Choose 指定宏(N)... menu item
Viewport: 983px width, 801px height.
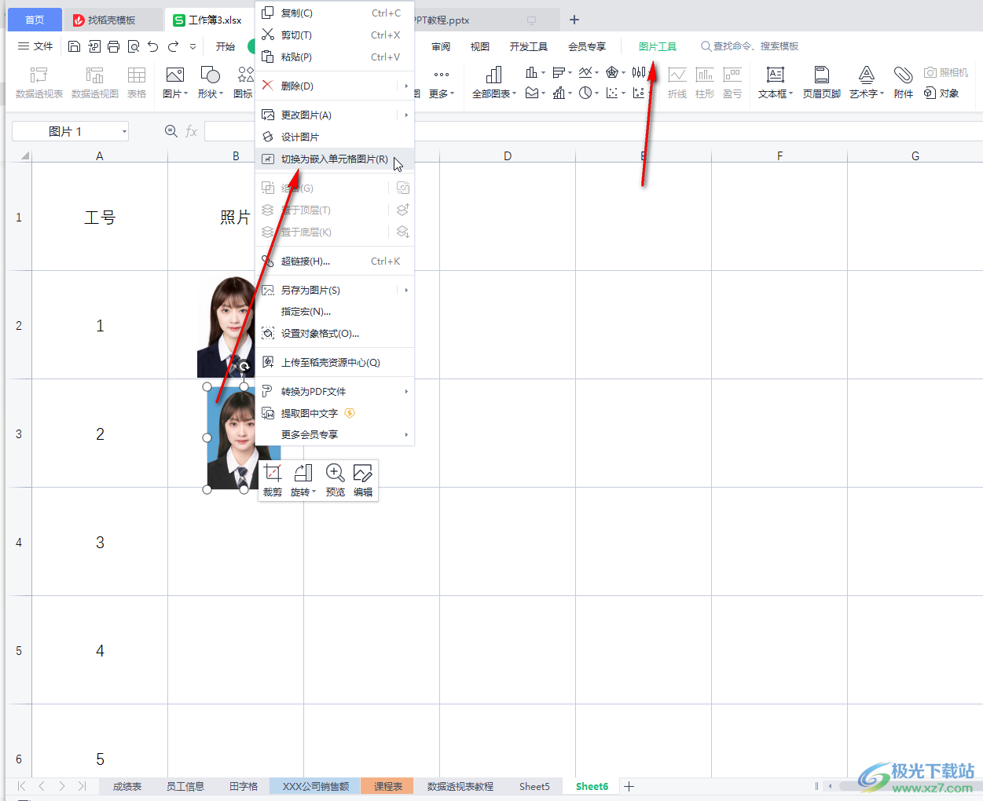pos(335,312)
